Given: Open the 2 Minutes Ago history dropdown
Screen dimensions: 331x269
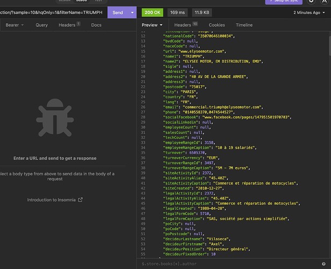Looking at the screenshot, I should coord(309,12).
